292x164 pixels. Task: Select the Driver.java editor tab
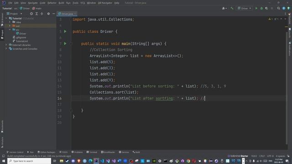(67, 14)
